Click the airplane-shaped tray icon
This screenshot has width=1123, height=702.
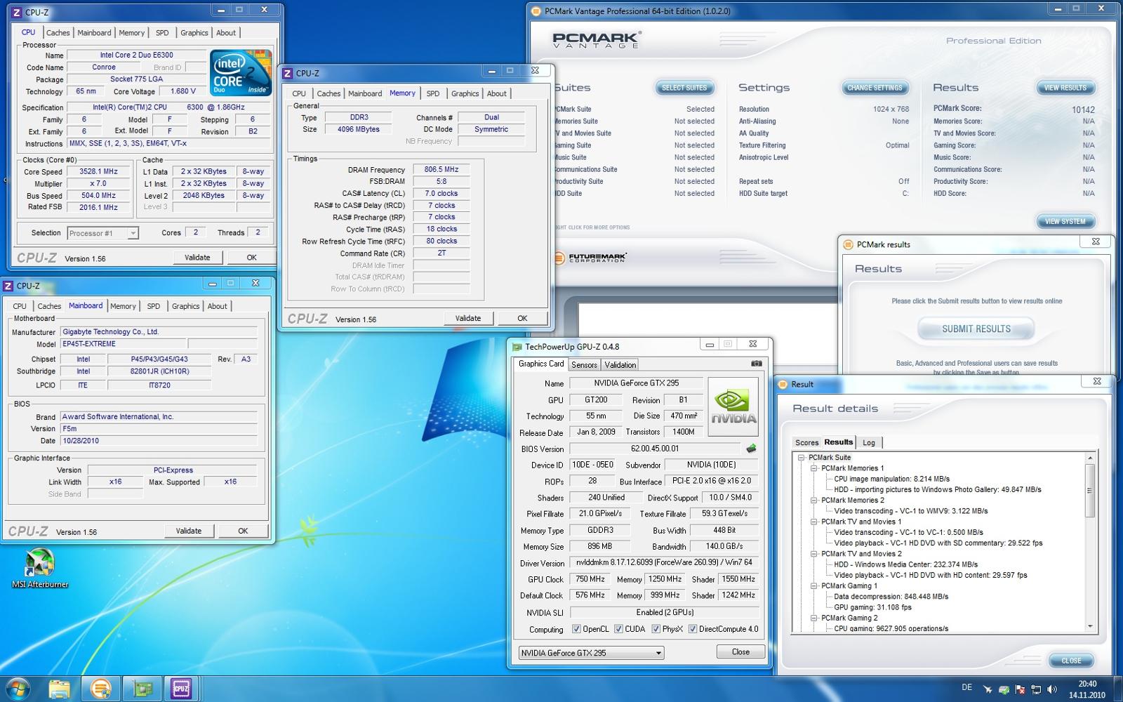pyautogui.click(x=988, y=689)
